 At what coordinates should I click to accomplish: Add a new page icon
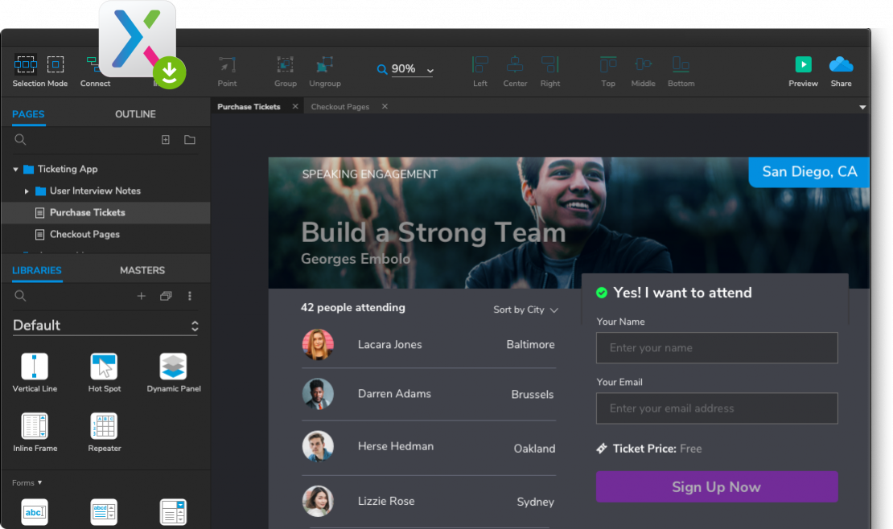(166, 140)
